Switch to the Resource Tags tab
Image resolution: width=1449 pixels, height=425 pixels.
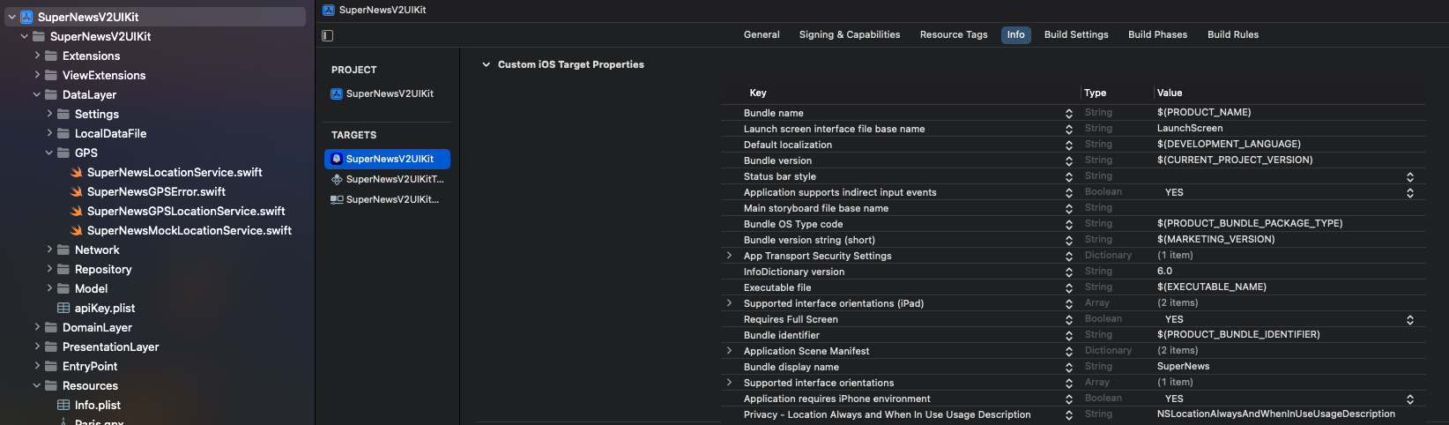point(954,34)
